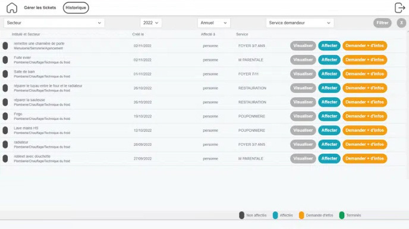Click the 'Affectés' blue legend swatch
The width and height of the screenshot is (409, 229).
[x=275, y=215]
